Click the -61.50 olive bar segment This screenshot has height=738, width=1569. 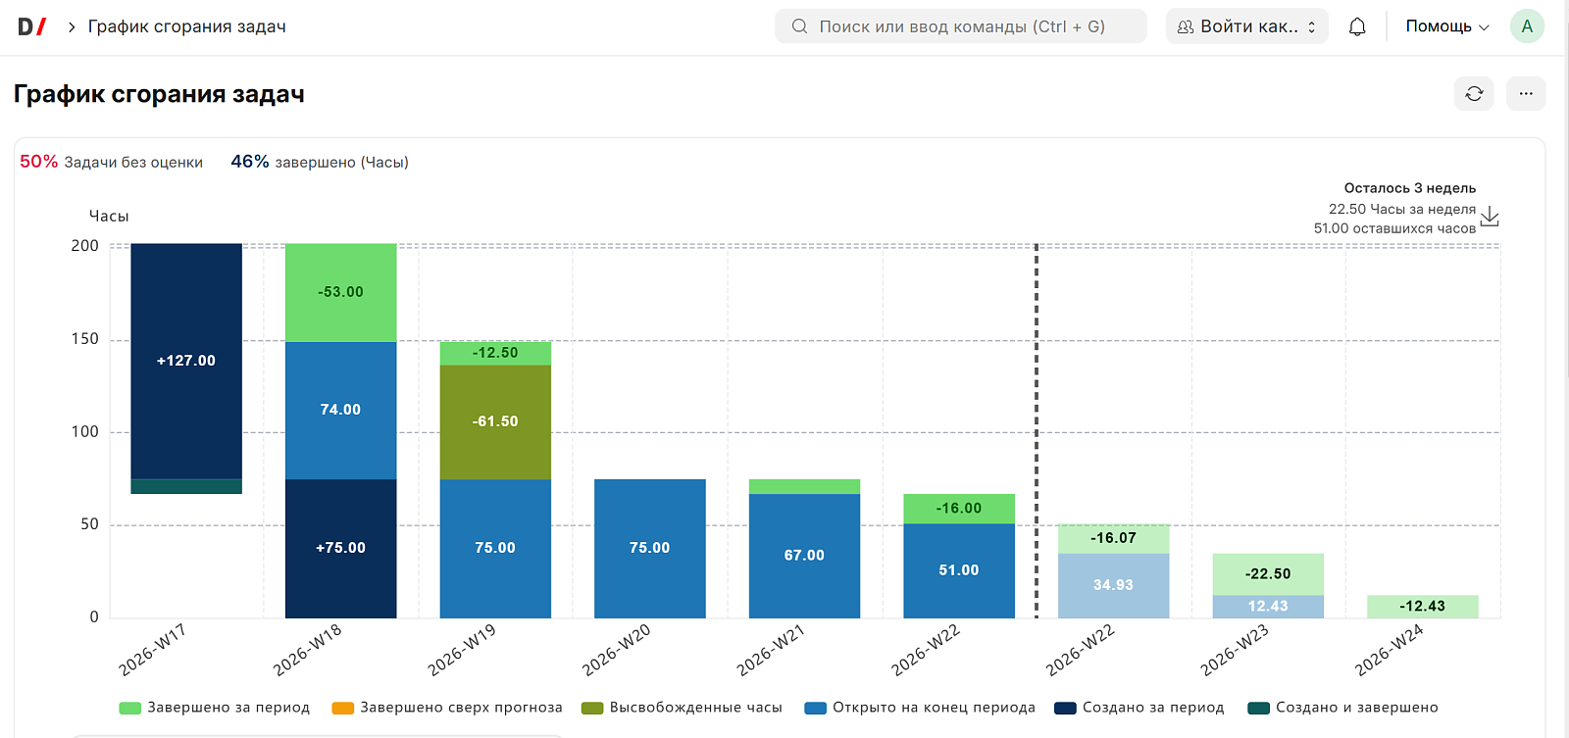coord(495,421)
